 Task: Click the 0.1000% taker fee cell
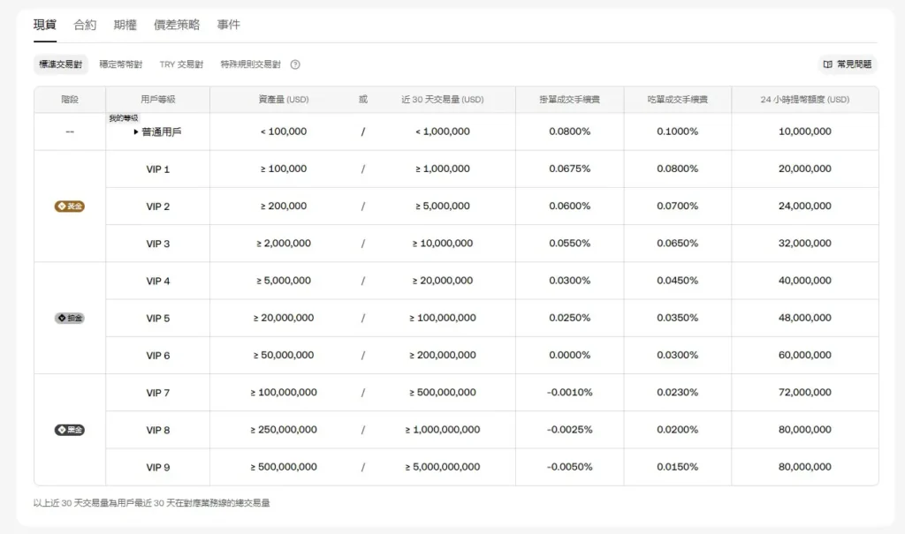pyautogui.click(x=678, y=132)
